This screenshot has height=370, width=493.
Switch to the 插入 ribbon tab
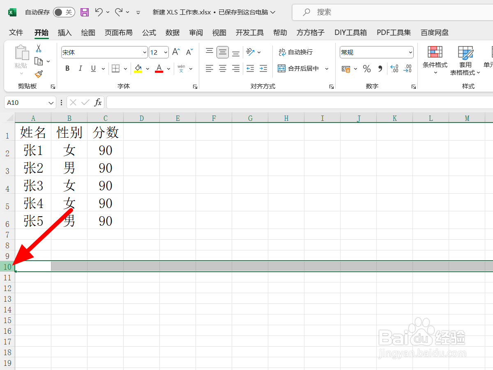[x=65, y=32]
